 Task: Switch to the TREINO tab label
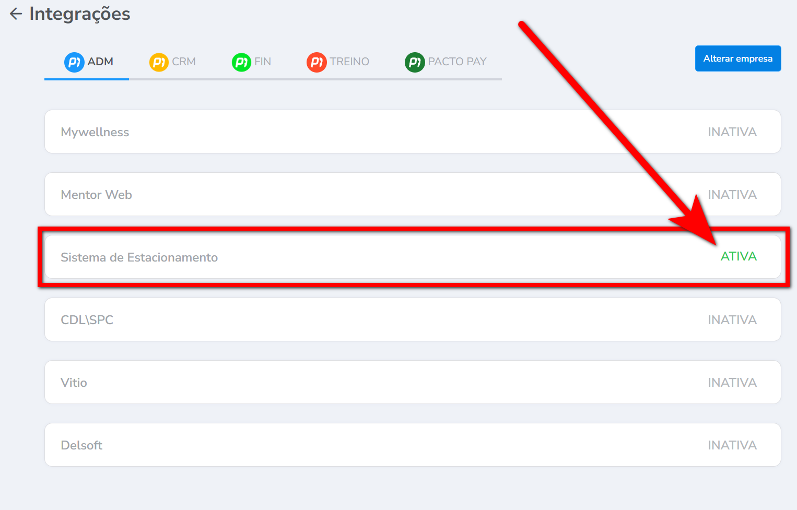(349, 62)
